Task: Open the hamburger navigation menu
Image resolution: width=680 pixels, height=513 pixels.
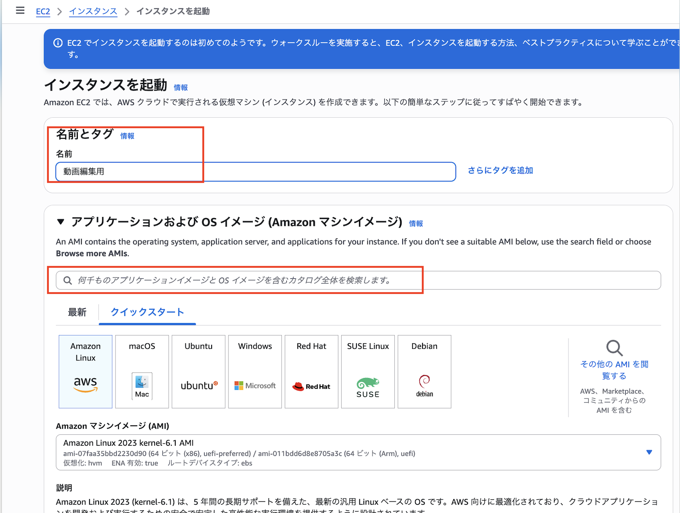Action: (x=20, y=11)
